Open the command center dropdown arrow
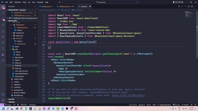 point(137,2)
